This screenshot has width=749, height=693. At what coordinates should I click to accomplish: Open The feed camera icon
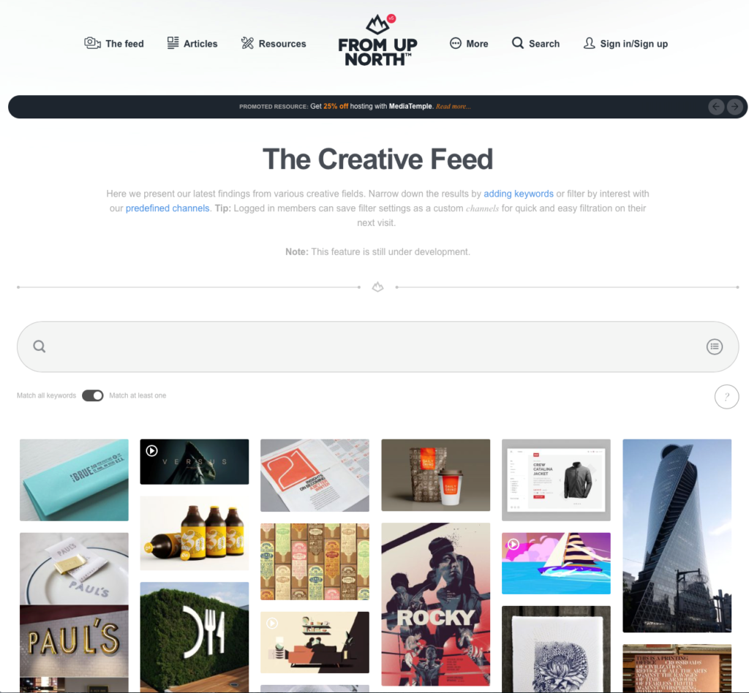point(92,43)
